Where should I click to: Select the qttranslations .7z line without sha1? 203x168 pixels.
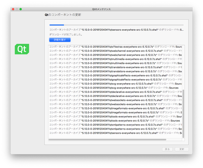pos(115,71)
